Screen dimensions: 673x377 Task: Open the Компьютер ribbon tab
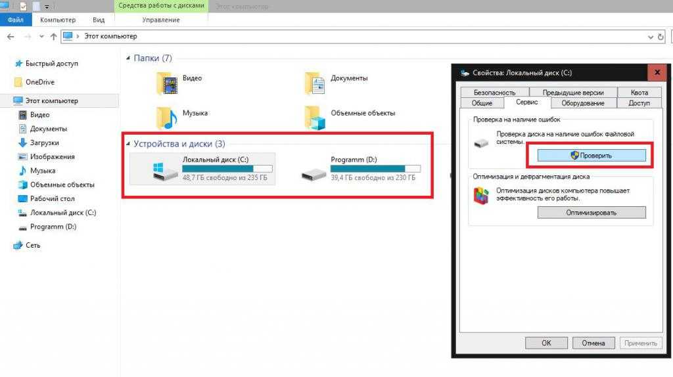point(58,20)
